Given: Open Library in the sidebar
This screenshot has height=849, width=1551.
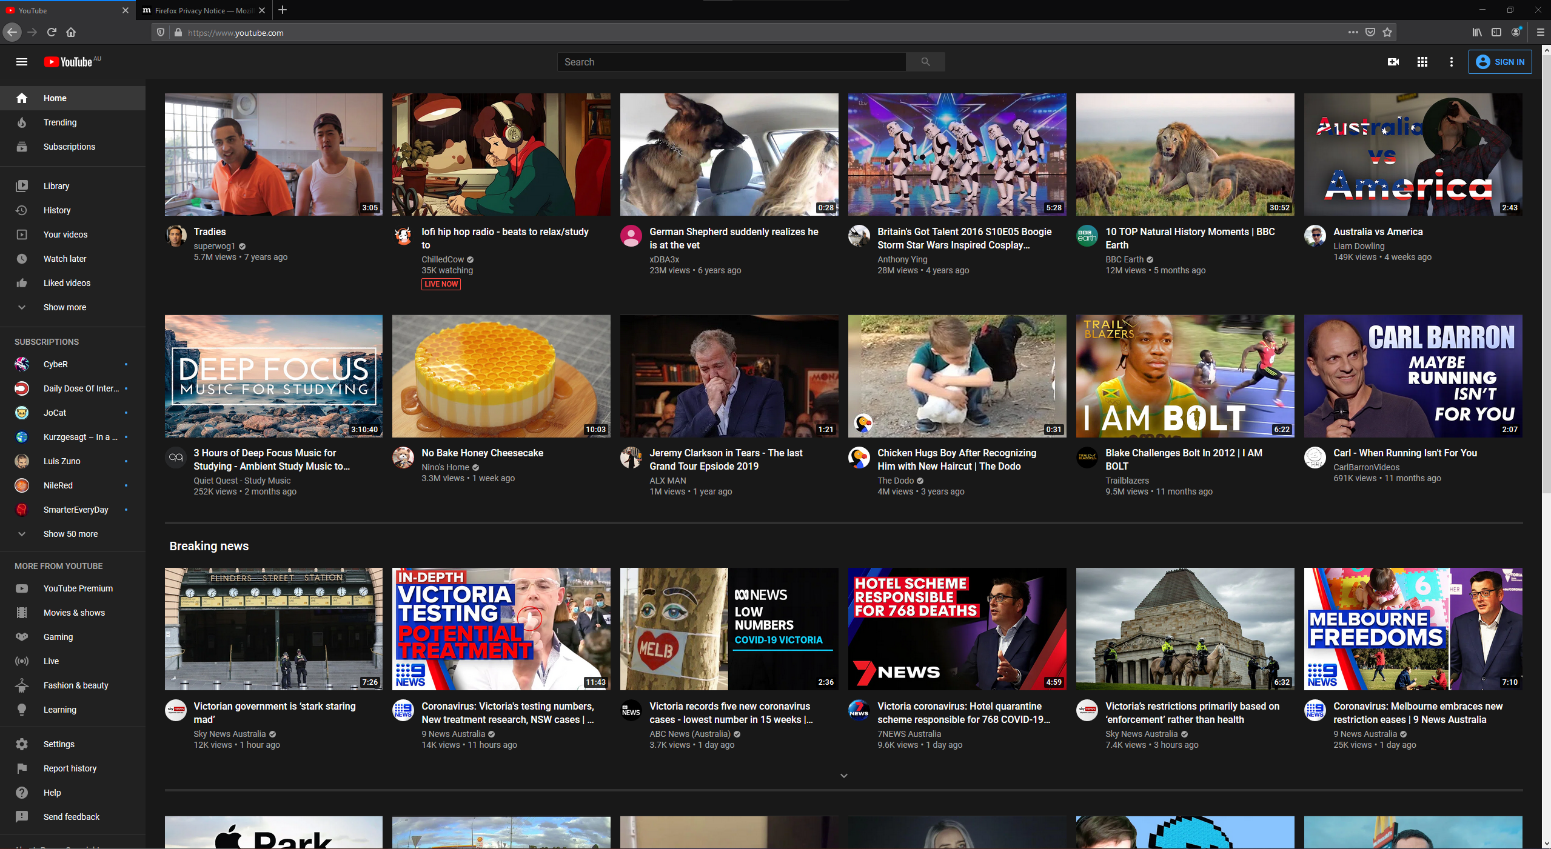Looking at the screenshot, I should [73, 186].
